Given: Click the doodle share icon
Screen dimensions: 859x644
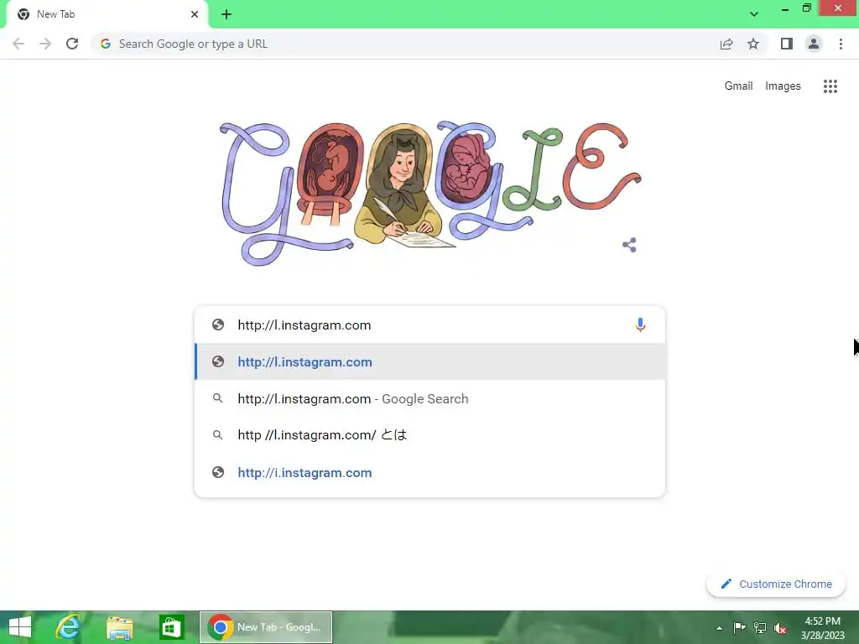Looking at the screenshot, I should coord(629,245).
